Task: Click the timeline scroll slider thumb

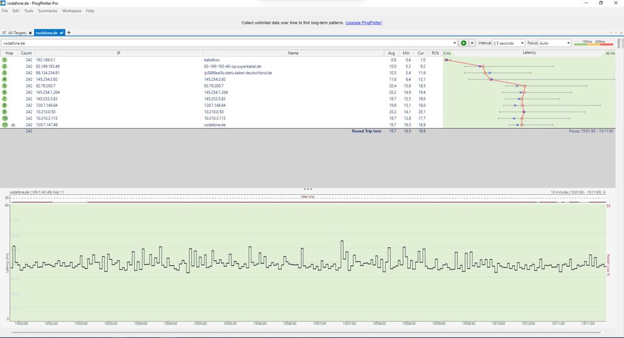Action: 603,332
